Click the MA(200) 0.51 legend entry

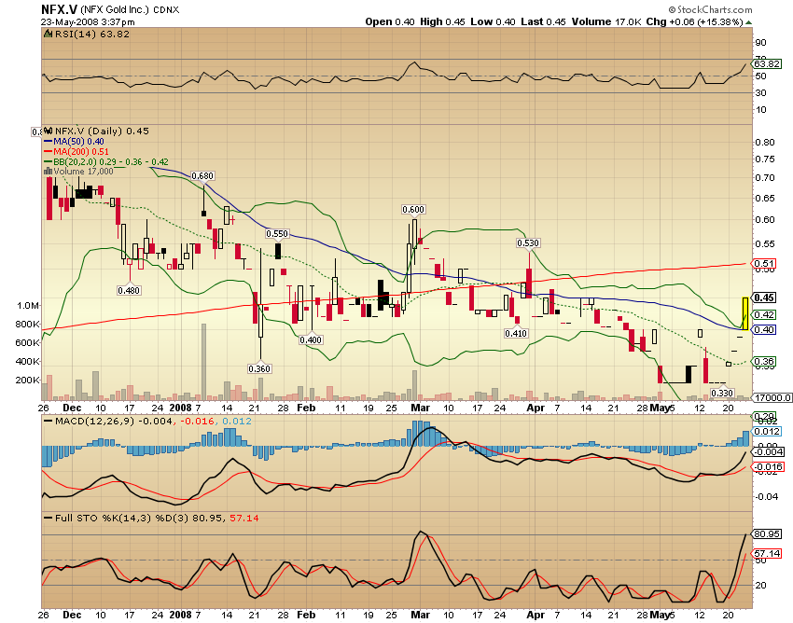pyautogui.click(x=77, y=152)
